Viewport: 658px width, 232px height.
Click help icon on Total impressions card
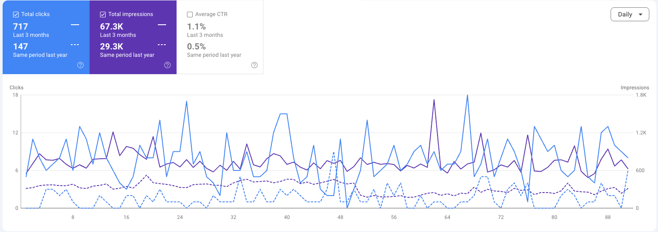(x=167, y=65)
